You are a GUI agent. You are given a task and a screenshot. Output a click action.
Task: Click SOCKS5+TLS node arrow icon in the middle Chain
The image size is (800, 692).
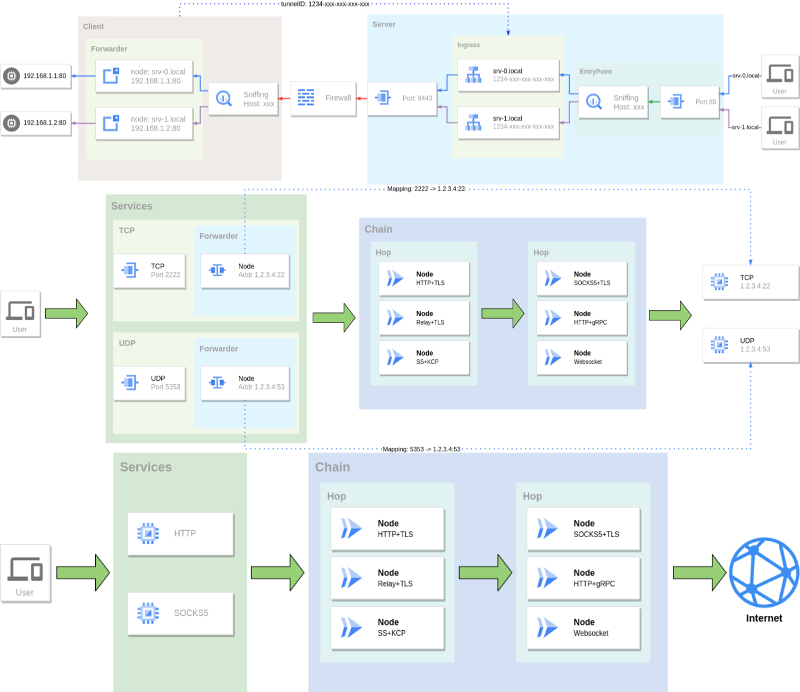(553, 278)
